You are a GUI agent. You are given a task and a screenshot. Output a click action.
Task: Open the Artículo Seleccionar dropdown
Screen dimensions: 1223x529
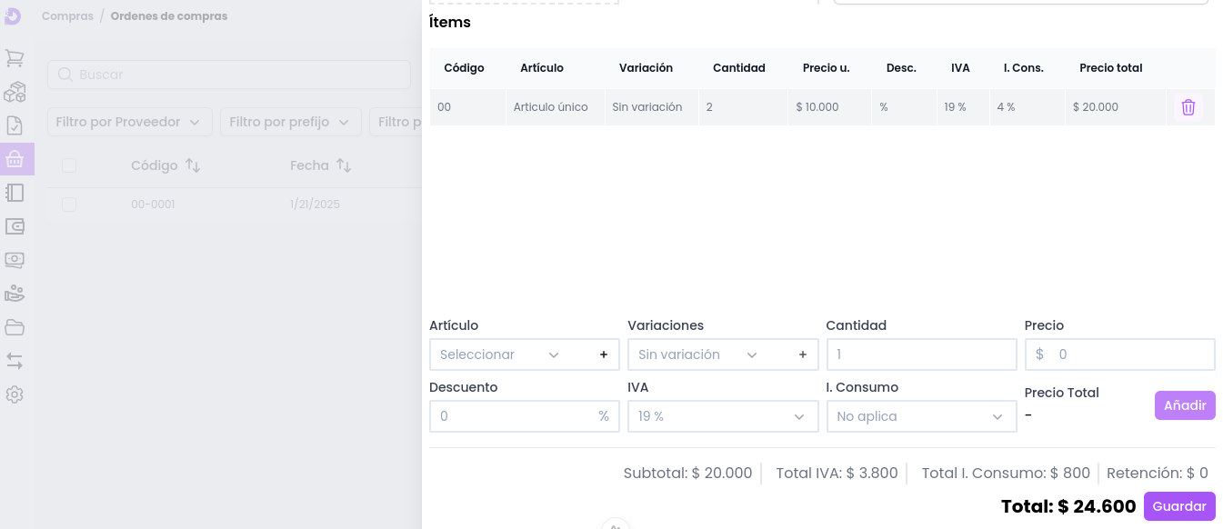pos(500,354)
